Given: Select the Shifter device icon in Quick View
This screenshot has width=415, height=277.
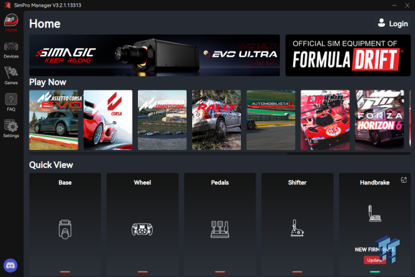Looking at the screenshot, I should [x=297, y=228].
